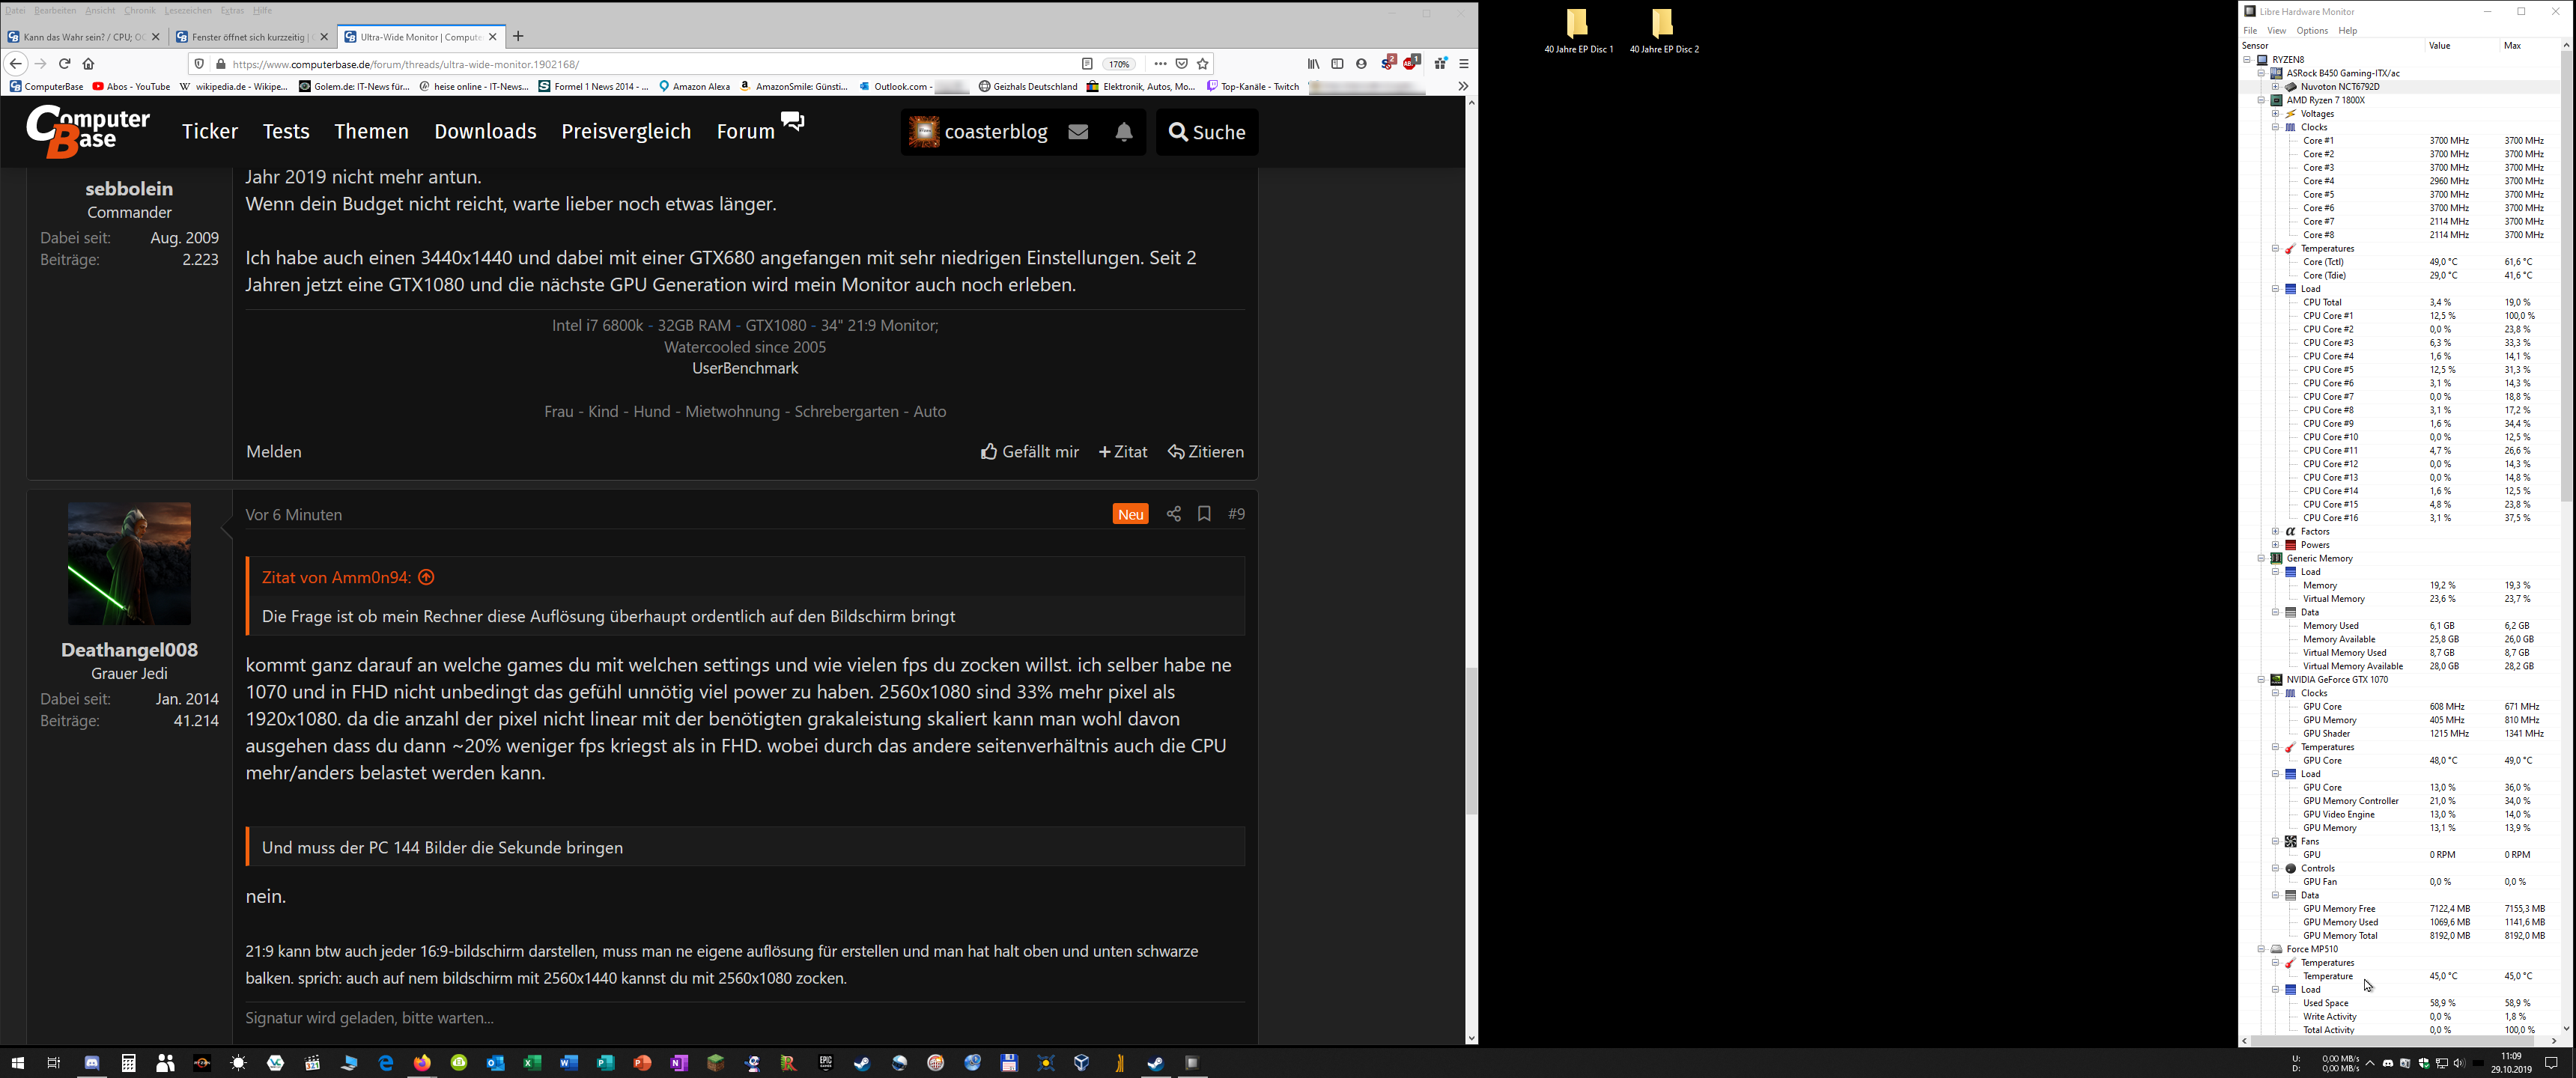Bookmark post #9 with bookmark icon

tap(1204, 514)
